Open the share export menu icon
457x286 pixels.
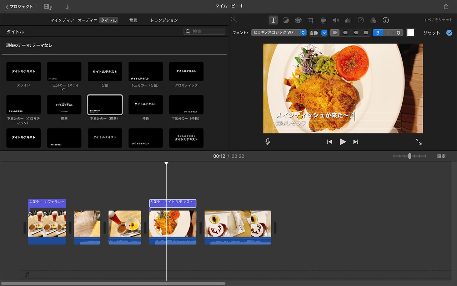point(446,6)
